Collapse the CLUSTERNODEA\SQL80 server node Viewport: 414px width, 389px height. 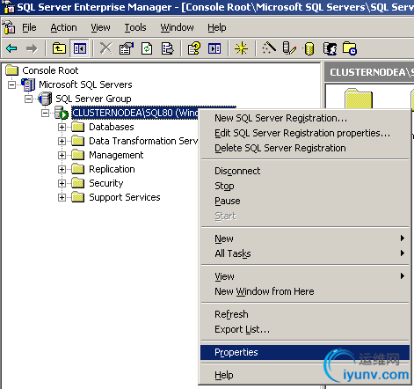(45, 113)
